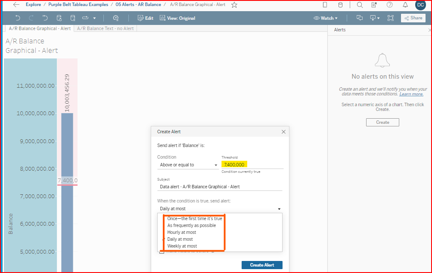This screenshot has width=432, height=273.
Task: Enter full screen mode using toolbar icon
Action: [390, 18]
